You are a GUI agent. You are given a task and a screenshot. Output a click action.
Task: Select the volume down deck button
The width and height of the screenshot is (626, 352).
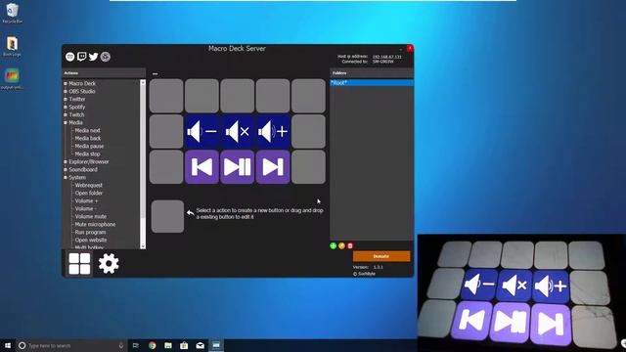click(201, 132)
